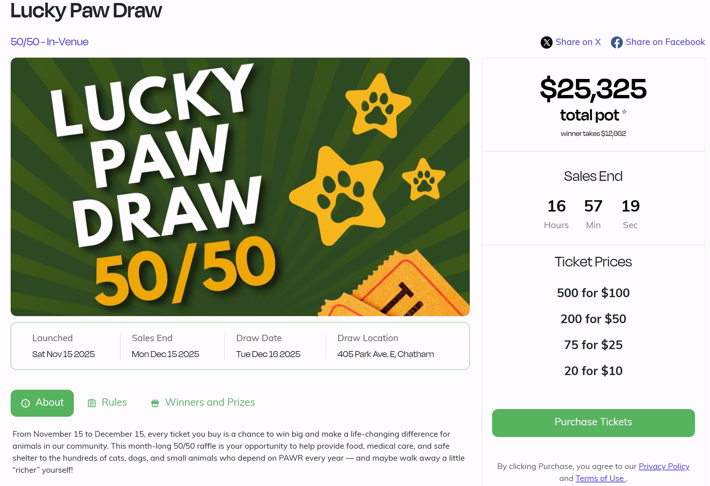Click the 500 for $100 ticket price
Image resolution: width=710 pixels, height=486 pixels.
coord(593,293)
